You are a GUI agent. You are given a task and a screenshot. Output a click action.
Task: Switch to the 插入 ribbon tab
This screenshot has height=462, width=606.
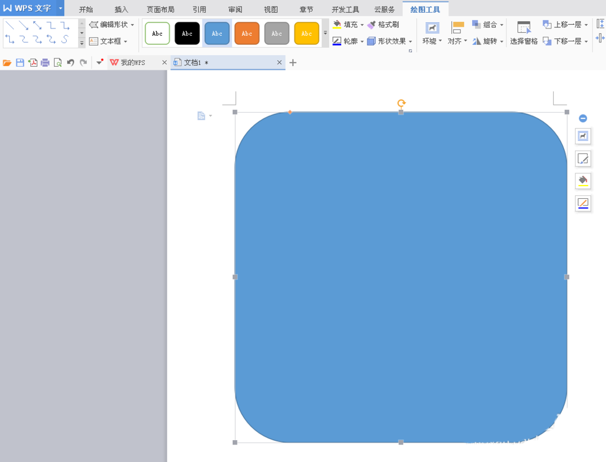point(120,9)
